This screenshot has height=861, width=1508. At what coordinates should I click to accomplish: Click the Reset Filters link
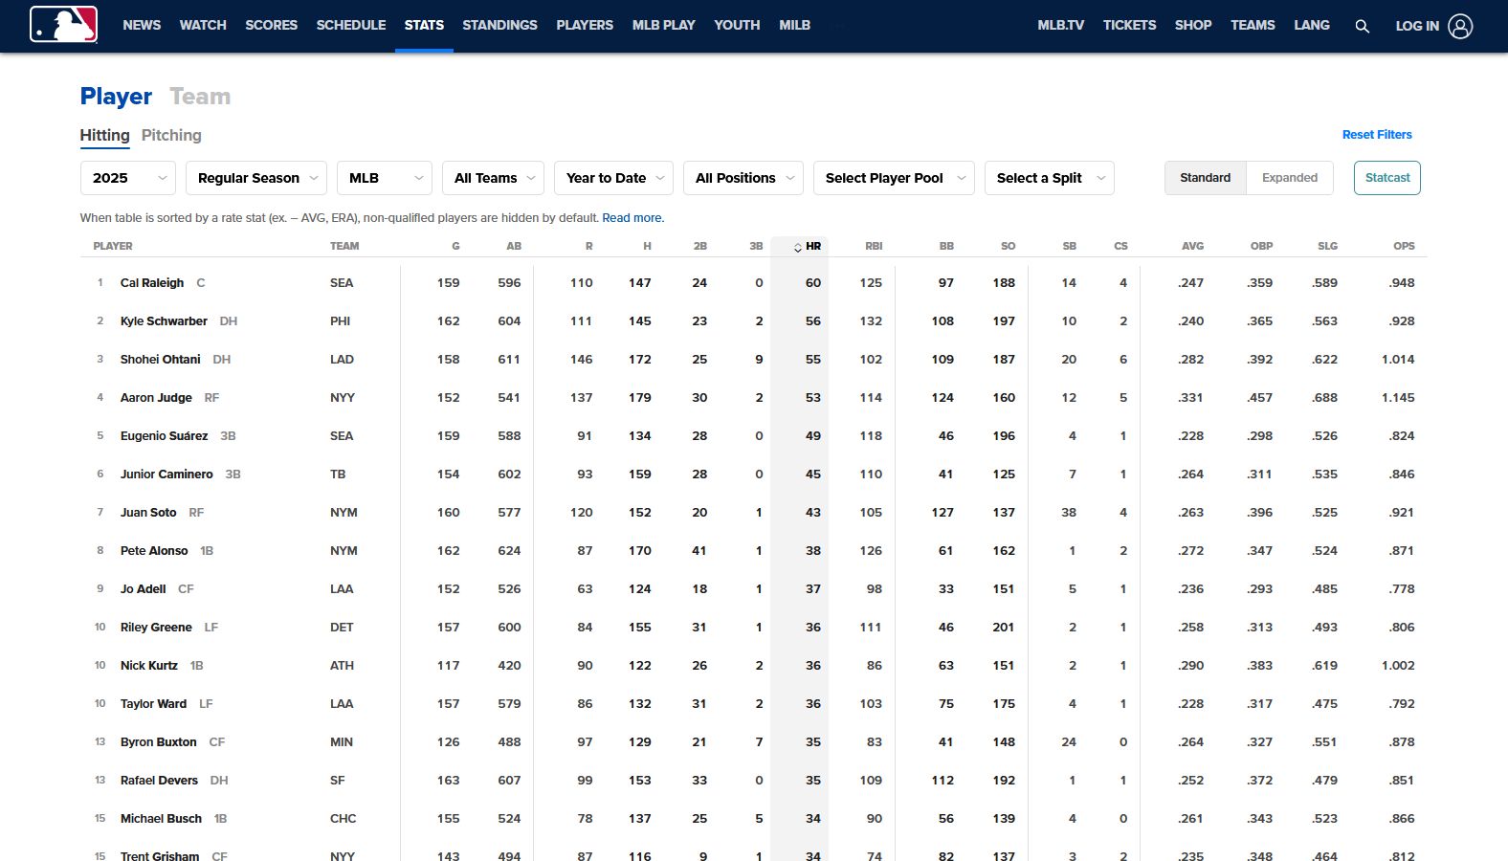(x=1376, y=135)
